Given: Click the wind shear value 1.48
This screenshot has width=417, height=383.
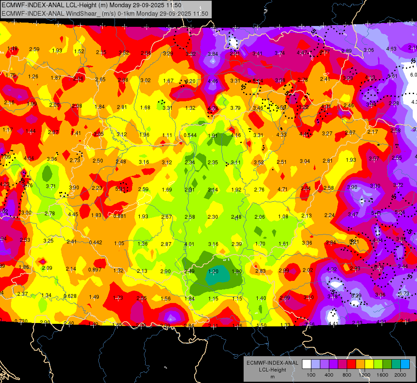Looking at the screenshot, I should point(12,49).
